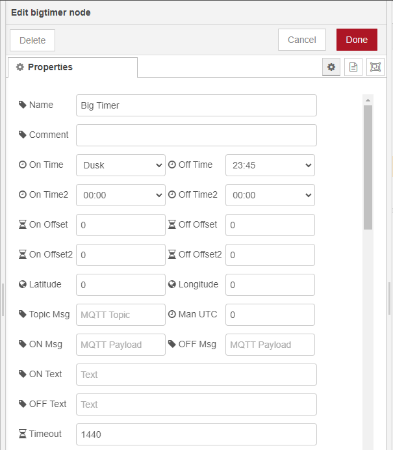Click the Topic Msg MQTT field
Viewport: 393px width, 450px height.
[121, 315]
